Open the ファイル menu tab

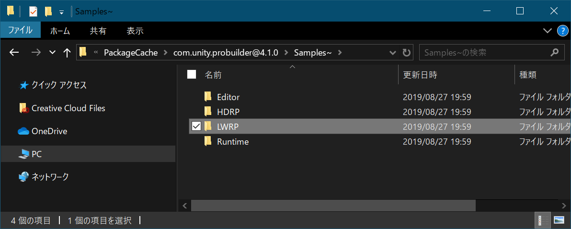[x=20, y=31]
